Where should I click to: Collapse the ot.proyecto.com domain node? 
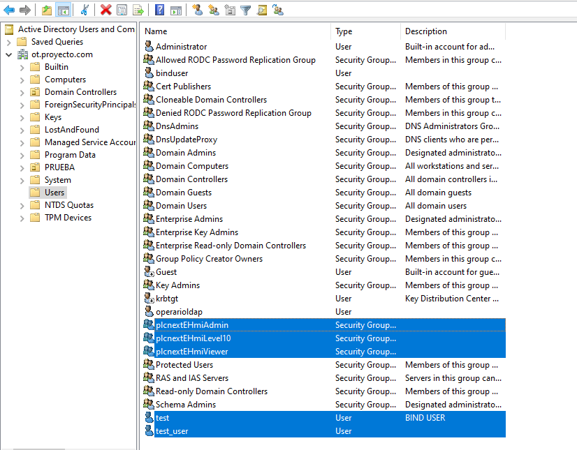click(9, 55)
